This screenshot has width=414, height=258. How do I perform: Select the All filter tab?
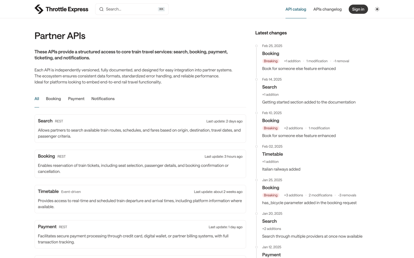tap(37, 99)
